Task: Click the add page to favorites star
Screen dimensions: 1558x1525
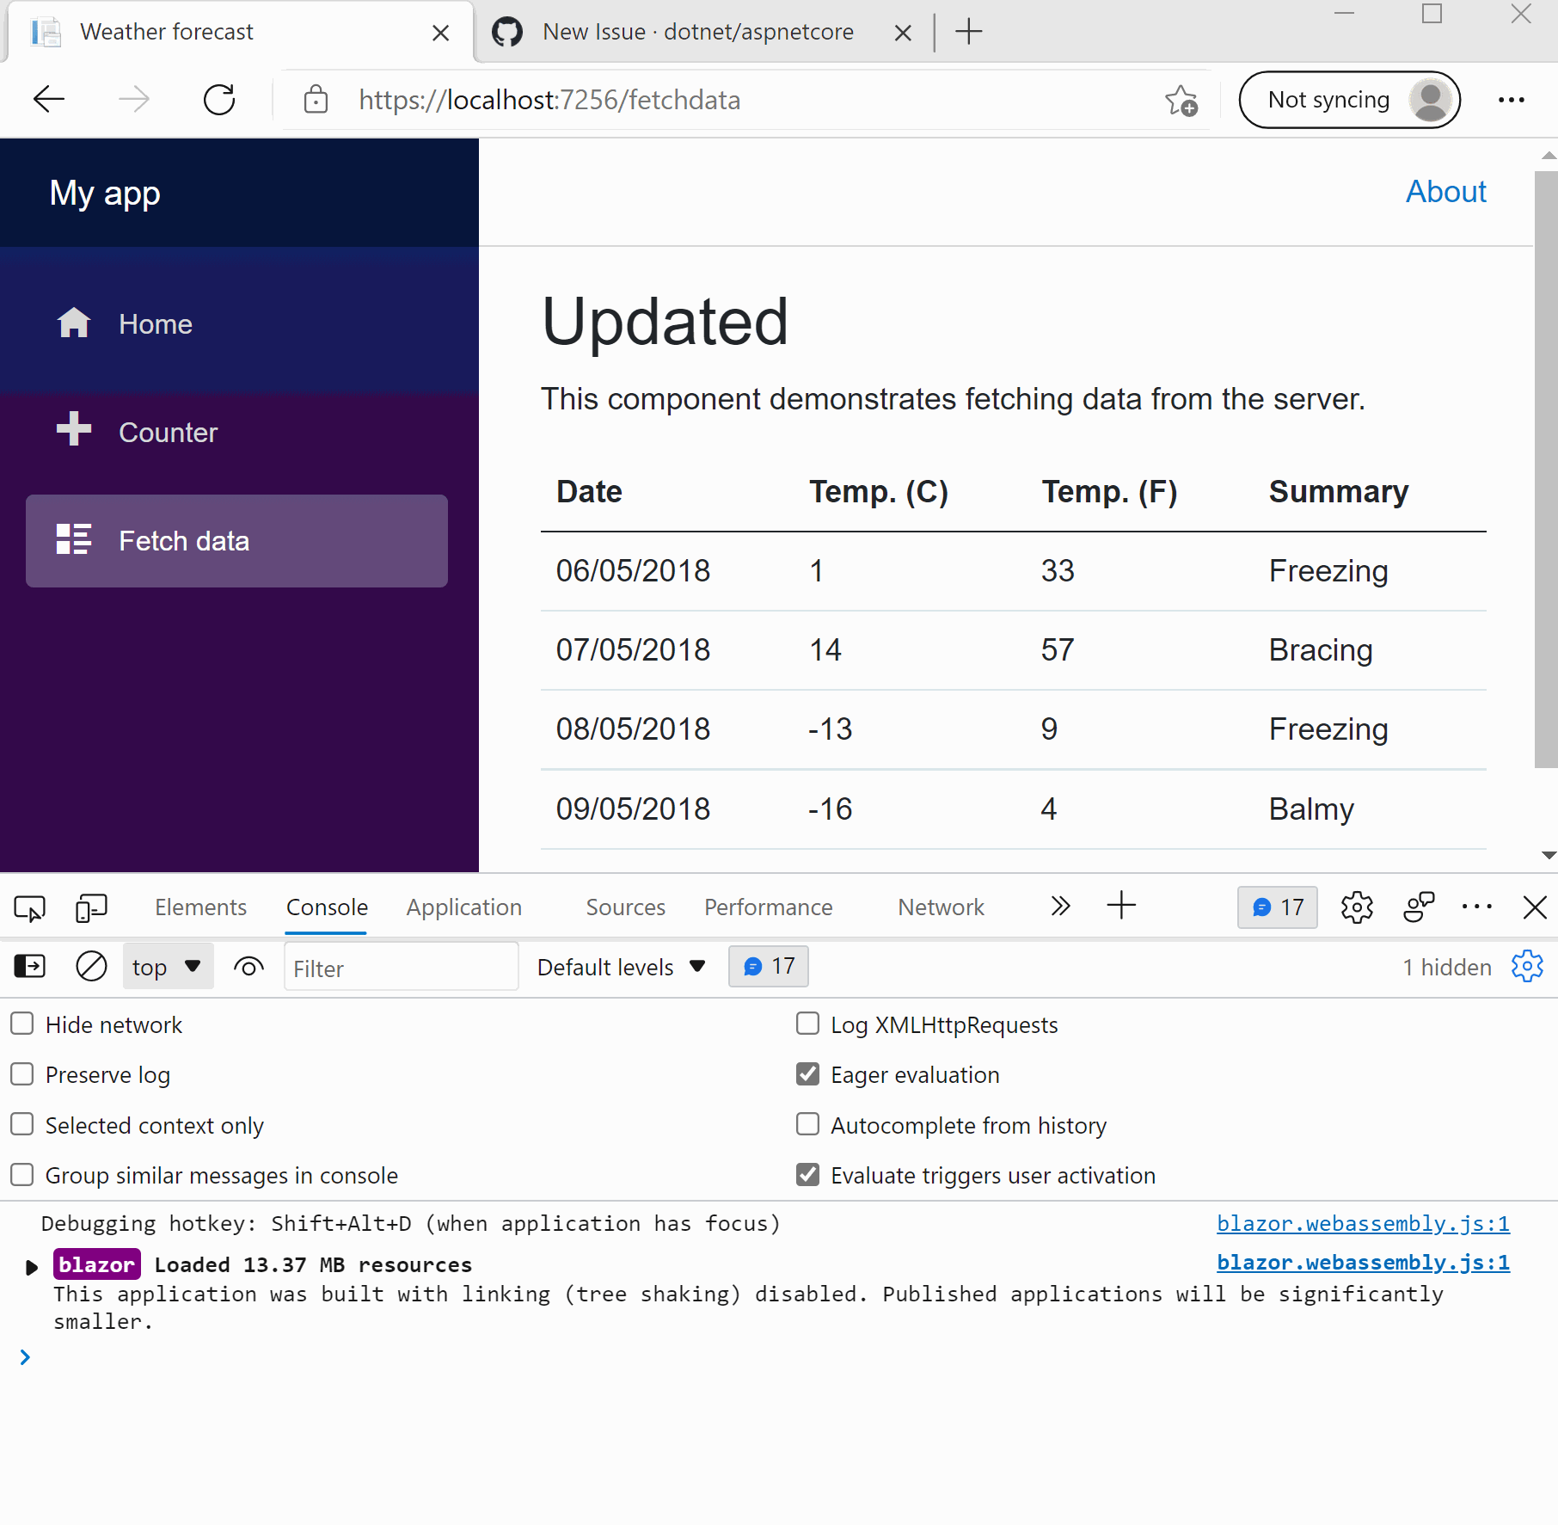Action: pyautogui.click(x=1182, y=100)
